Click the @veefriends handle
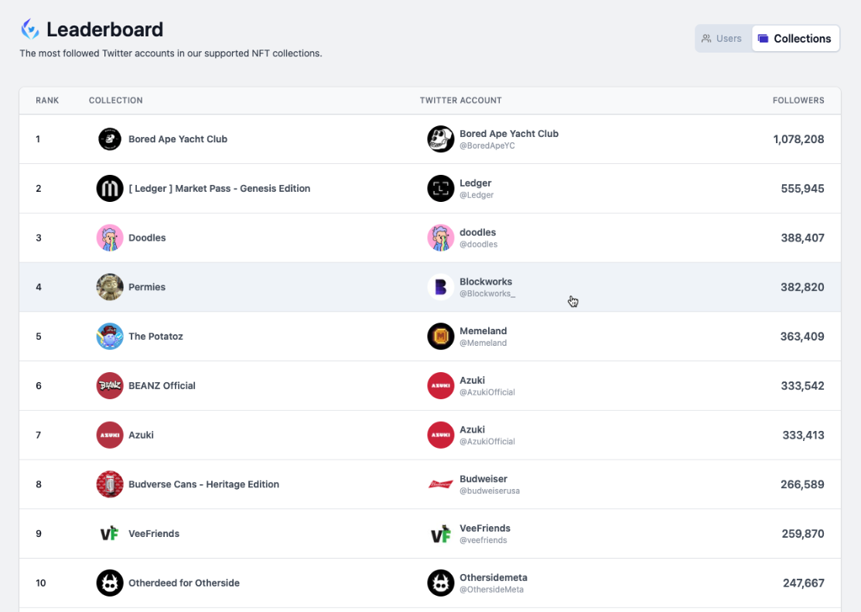Viewport: 861px width, 612px height. coord(483,540)
